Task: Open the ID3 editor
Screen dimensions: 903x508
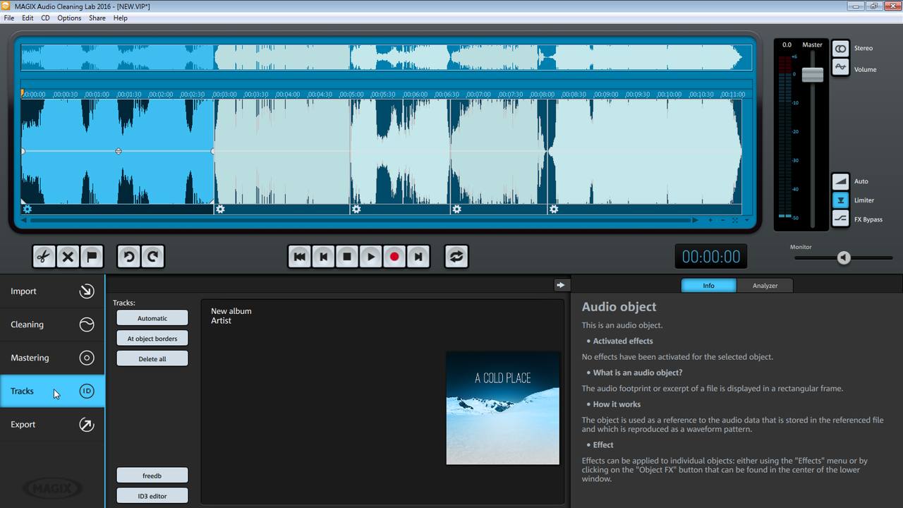Action: pos(152,496)
